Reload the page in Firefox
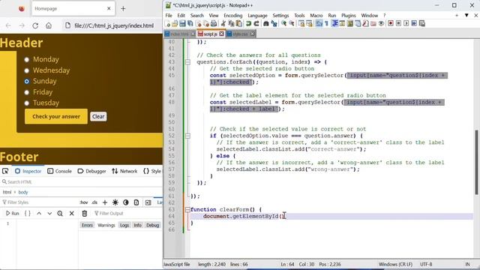Screen dimensions: 480x270 35,25
